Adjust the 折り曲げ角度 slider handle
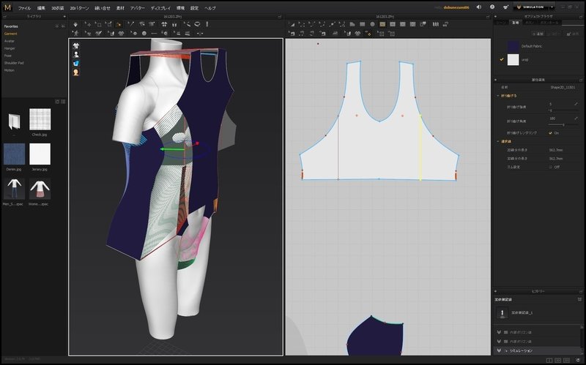586x365 pixels. [x=563, y=124]
